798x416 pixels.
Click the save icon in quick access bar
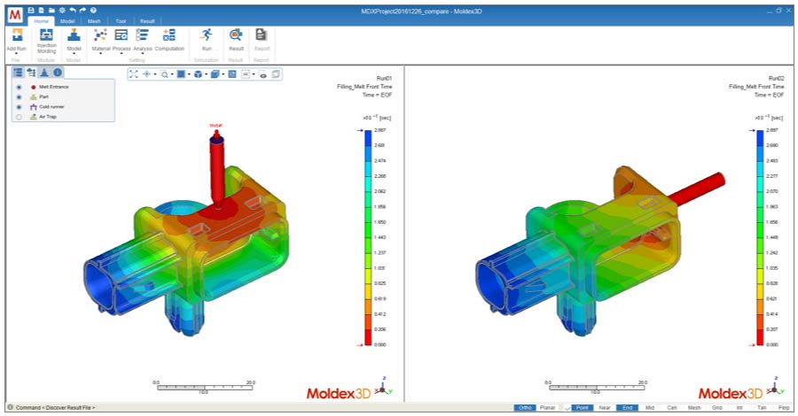pyautogui.click(x=31, y=10)
